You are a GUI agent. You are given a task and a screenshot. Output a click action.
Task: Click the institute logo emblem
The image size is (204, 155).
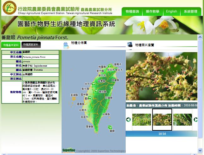pyautogui.click(x=9, y=8)
